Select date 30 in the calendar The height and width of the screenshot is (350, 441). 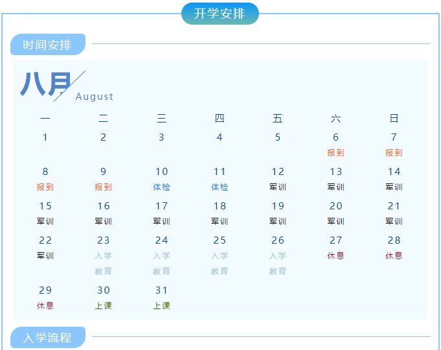(x=103, y=290)
